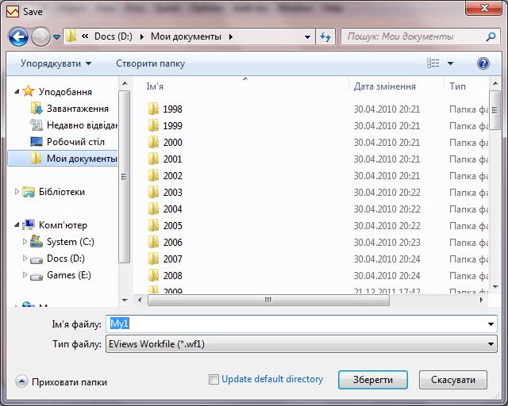508x406 pixels.
Task: Click the file list vertical scrollbar thumb
Action: (x=495, y=110)
